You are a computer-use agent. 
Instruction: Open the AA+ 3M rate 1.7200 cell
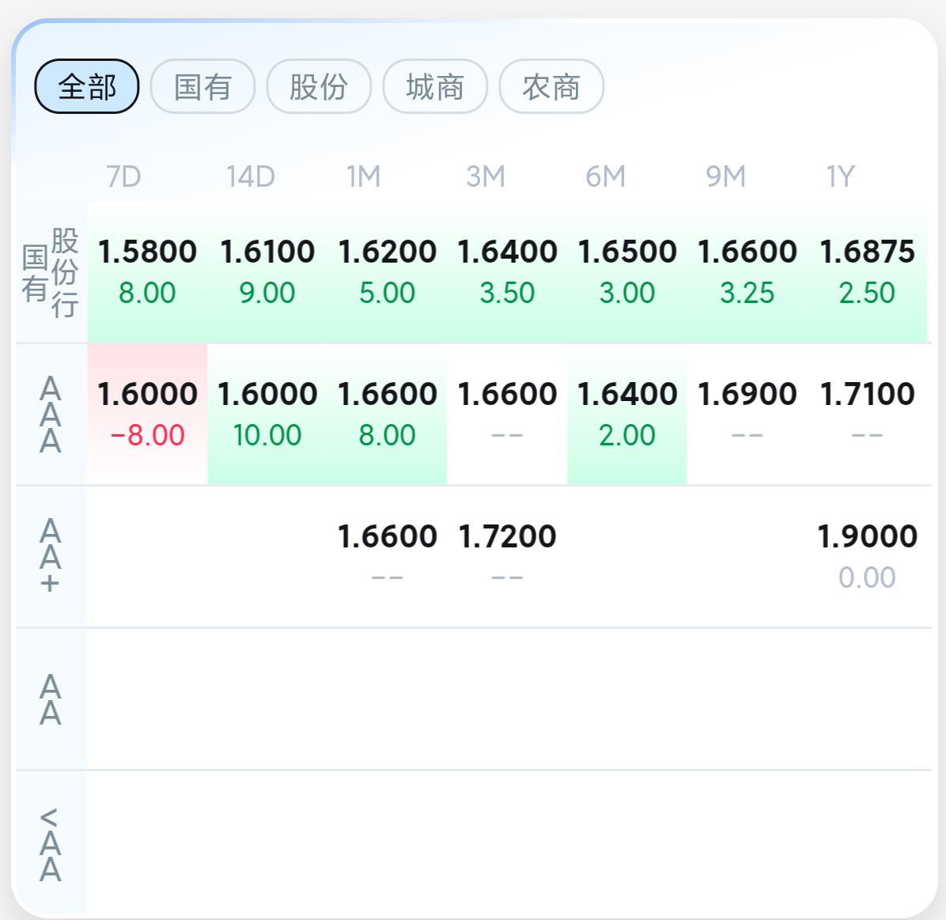click(x=507, y=556)
